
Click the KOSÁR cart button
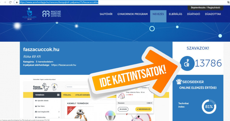(x=123, y=109)
